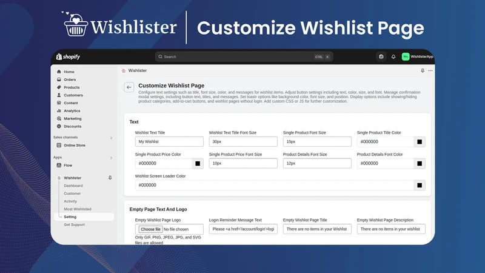Click the Products tag icon
Image resolution: width=485 pixels, height=273 pixels.
(x=59, y=87)
